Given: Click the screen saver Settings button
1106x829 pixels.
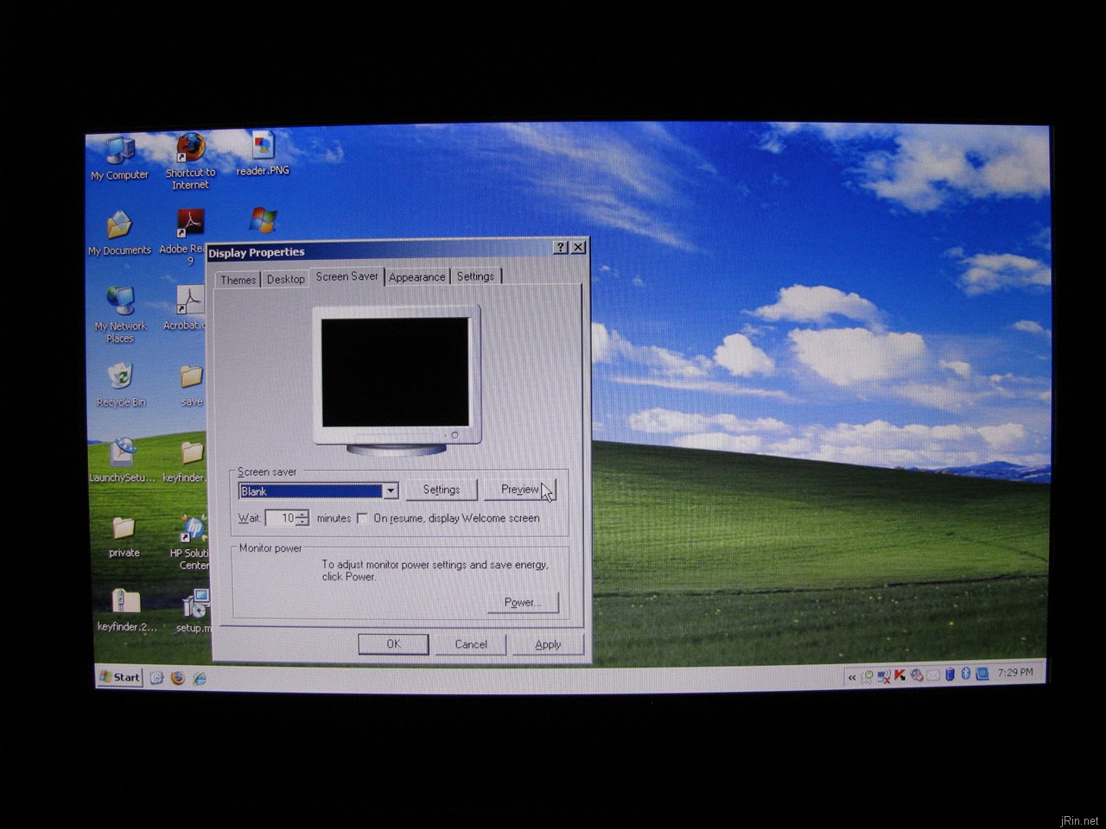Looking at the screenshot, I should coord(442,490).
